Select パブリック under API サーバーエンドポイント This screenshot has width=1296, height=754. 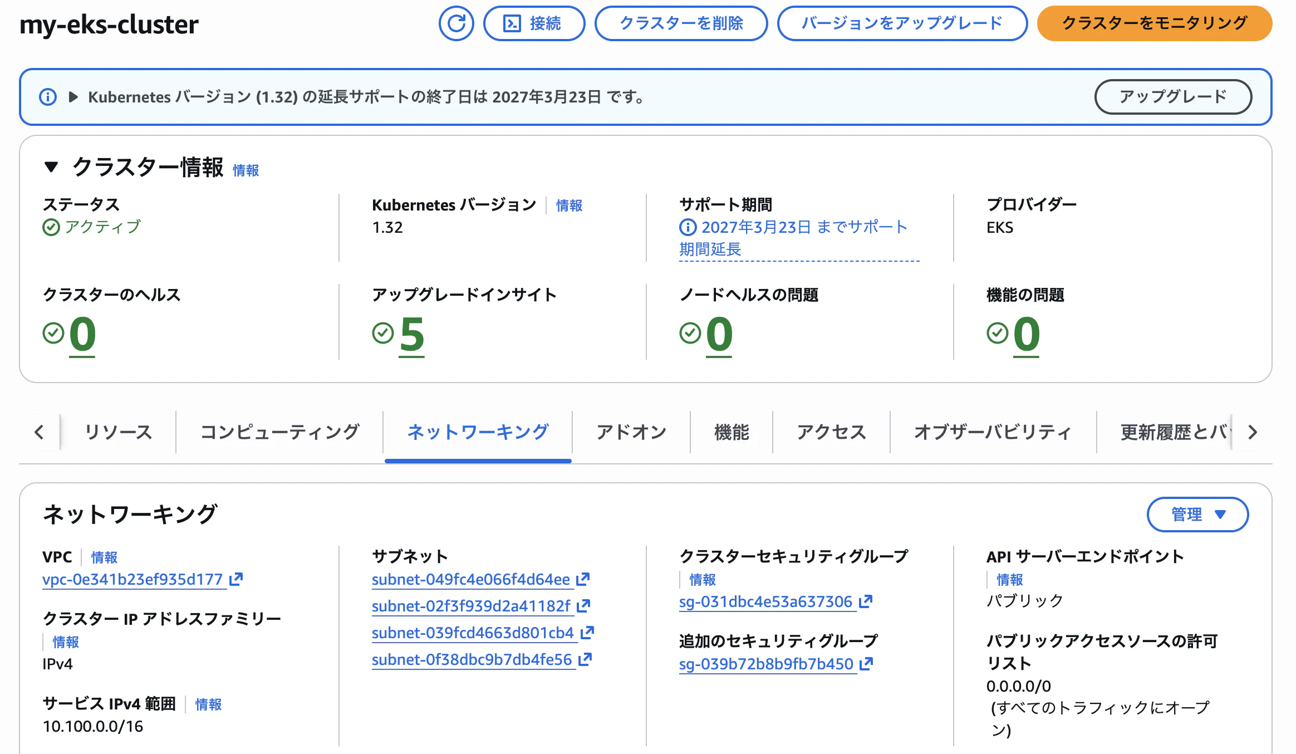[1025, 601]
